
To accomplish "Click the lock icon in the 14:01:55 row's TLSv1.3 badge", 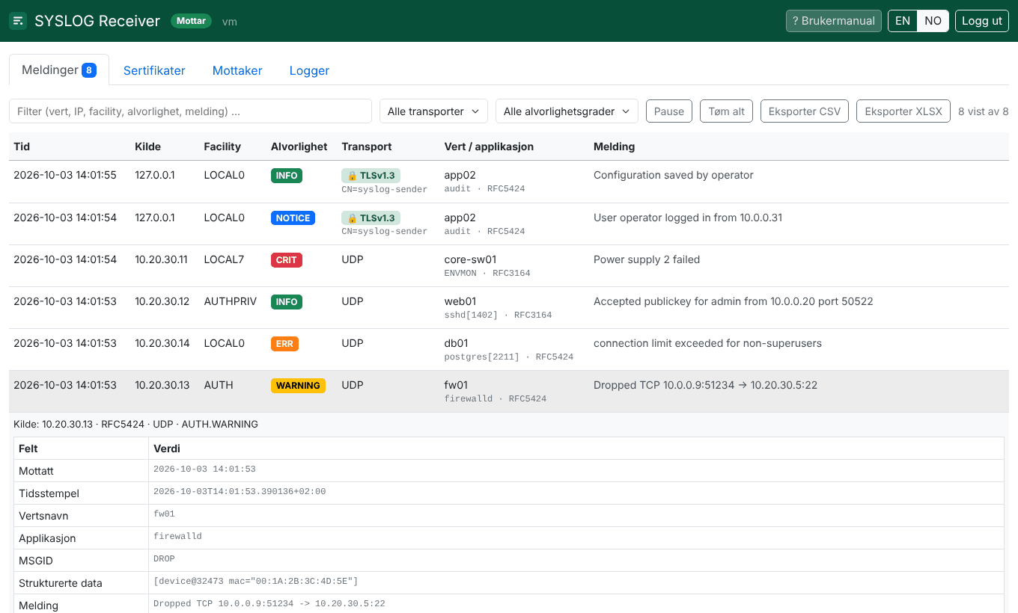I will (353, 176).
